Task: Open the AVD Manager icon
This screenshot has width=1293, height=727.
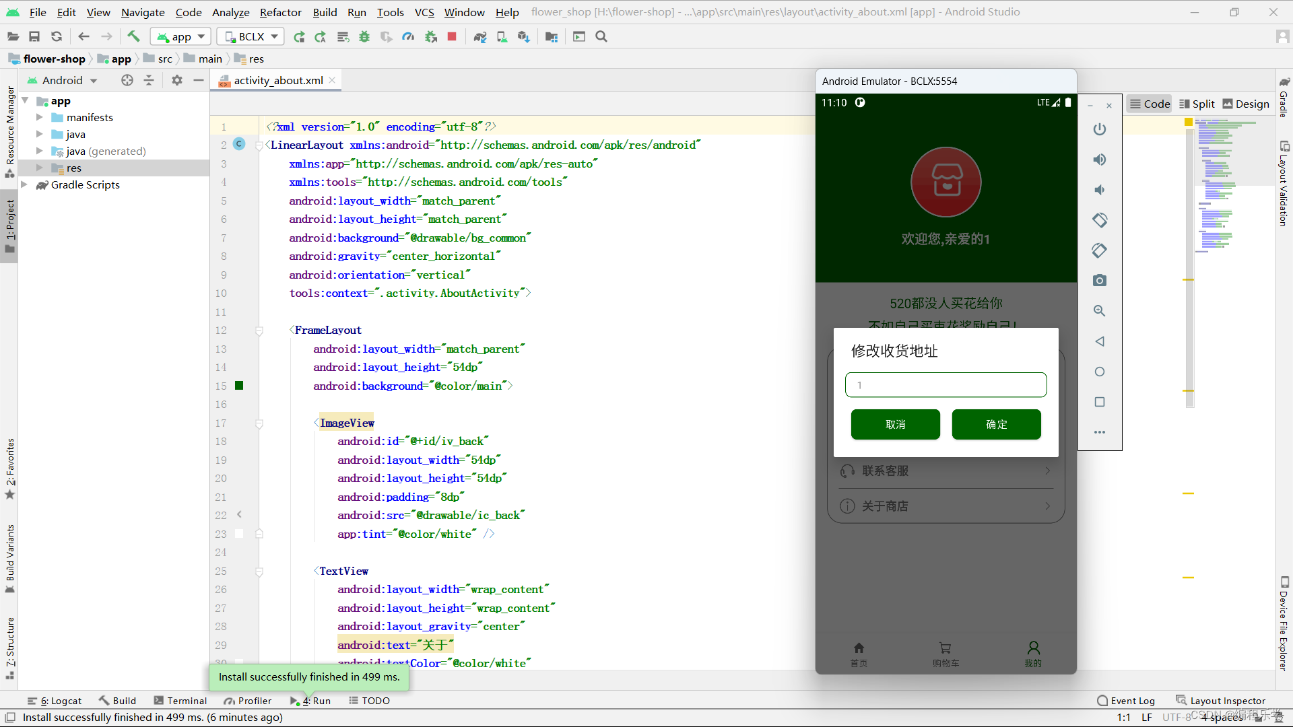Action: point(502,36)
